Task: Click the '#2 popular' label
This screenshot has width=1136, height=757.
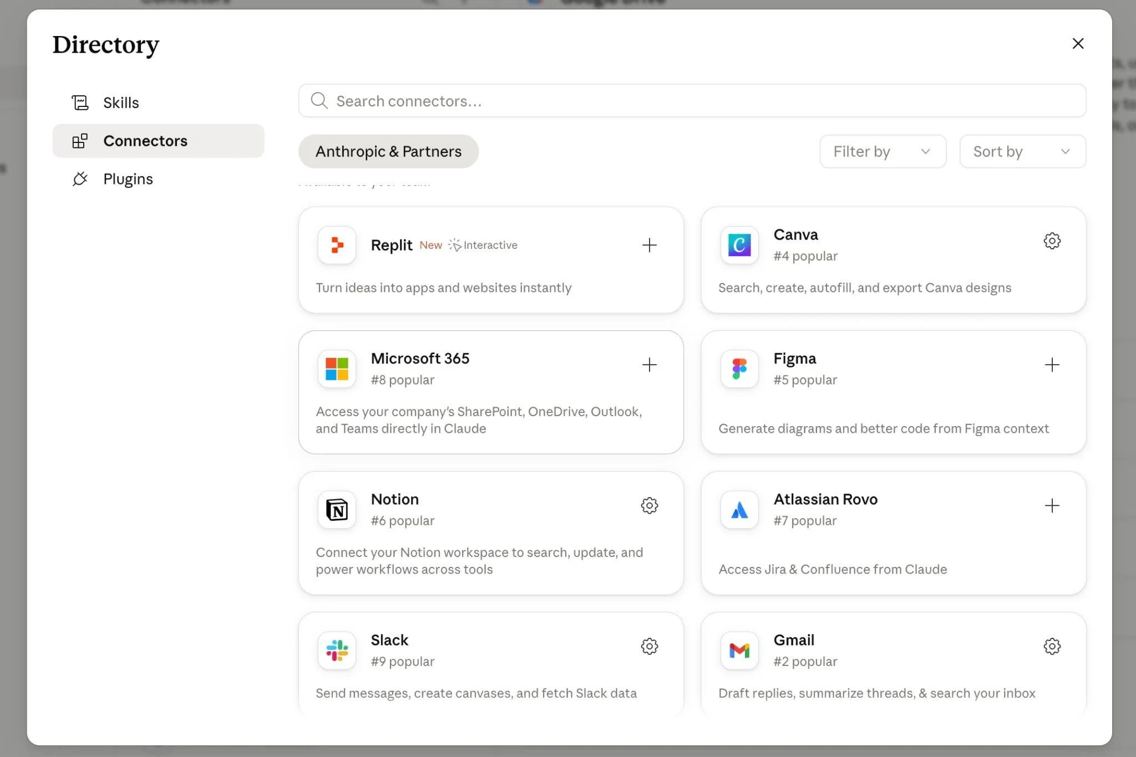Action: click(805, 662)
